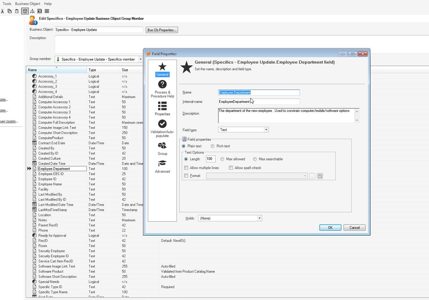Tick the Allow spell-check checkbox
The width and height of the screenshot is (429, 300).
point(231,168)
